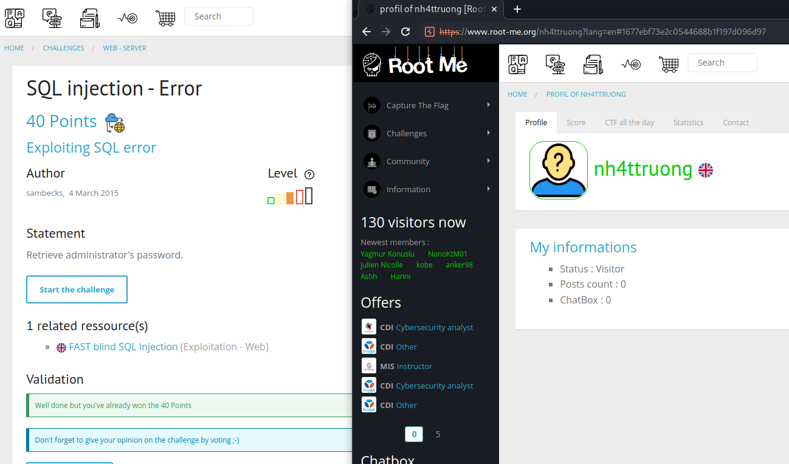Click the browser forward arrow
This screenshot has width=789, height=464.
click(x=386, y=32)
